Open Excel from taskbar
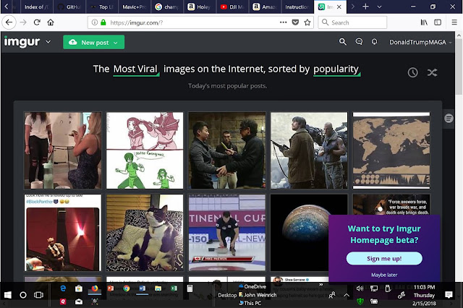Screen dimensions: 463x308 point(174,288)
